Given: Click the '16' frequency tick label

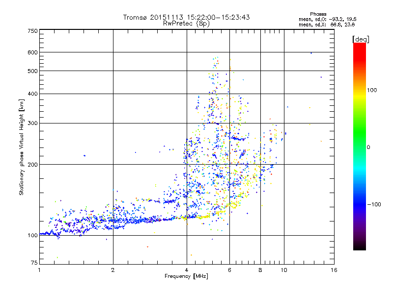Looking at the screenshot, I should click(334, 270).
